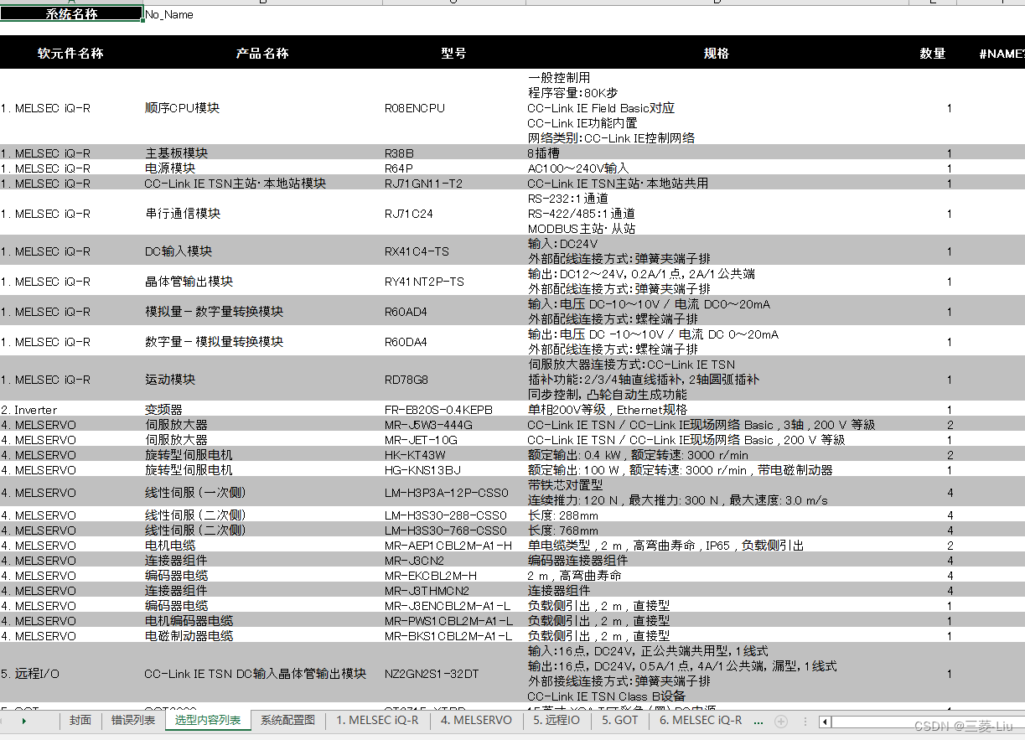Click the No_Name cell
Screen dimensions: 1025x740
click(x=169, y=14)
